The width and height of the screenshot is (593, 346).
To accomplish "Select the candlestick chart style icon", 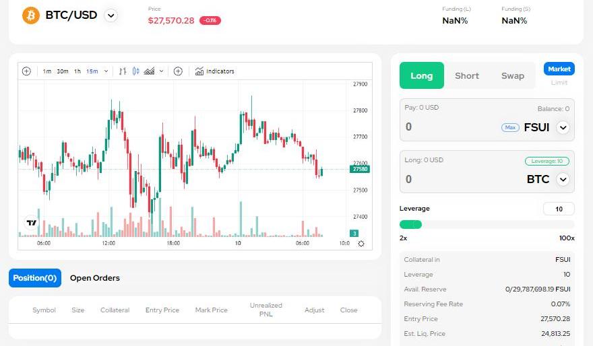I will pyautogui.click(x=135, y=71).
